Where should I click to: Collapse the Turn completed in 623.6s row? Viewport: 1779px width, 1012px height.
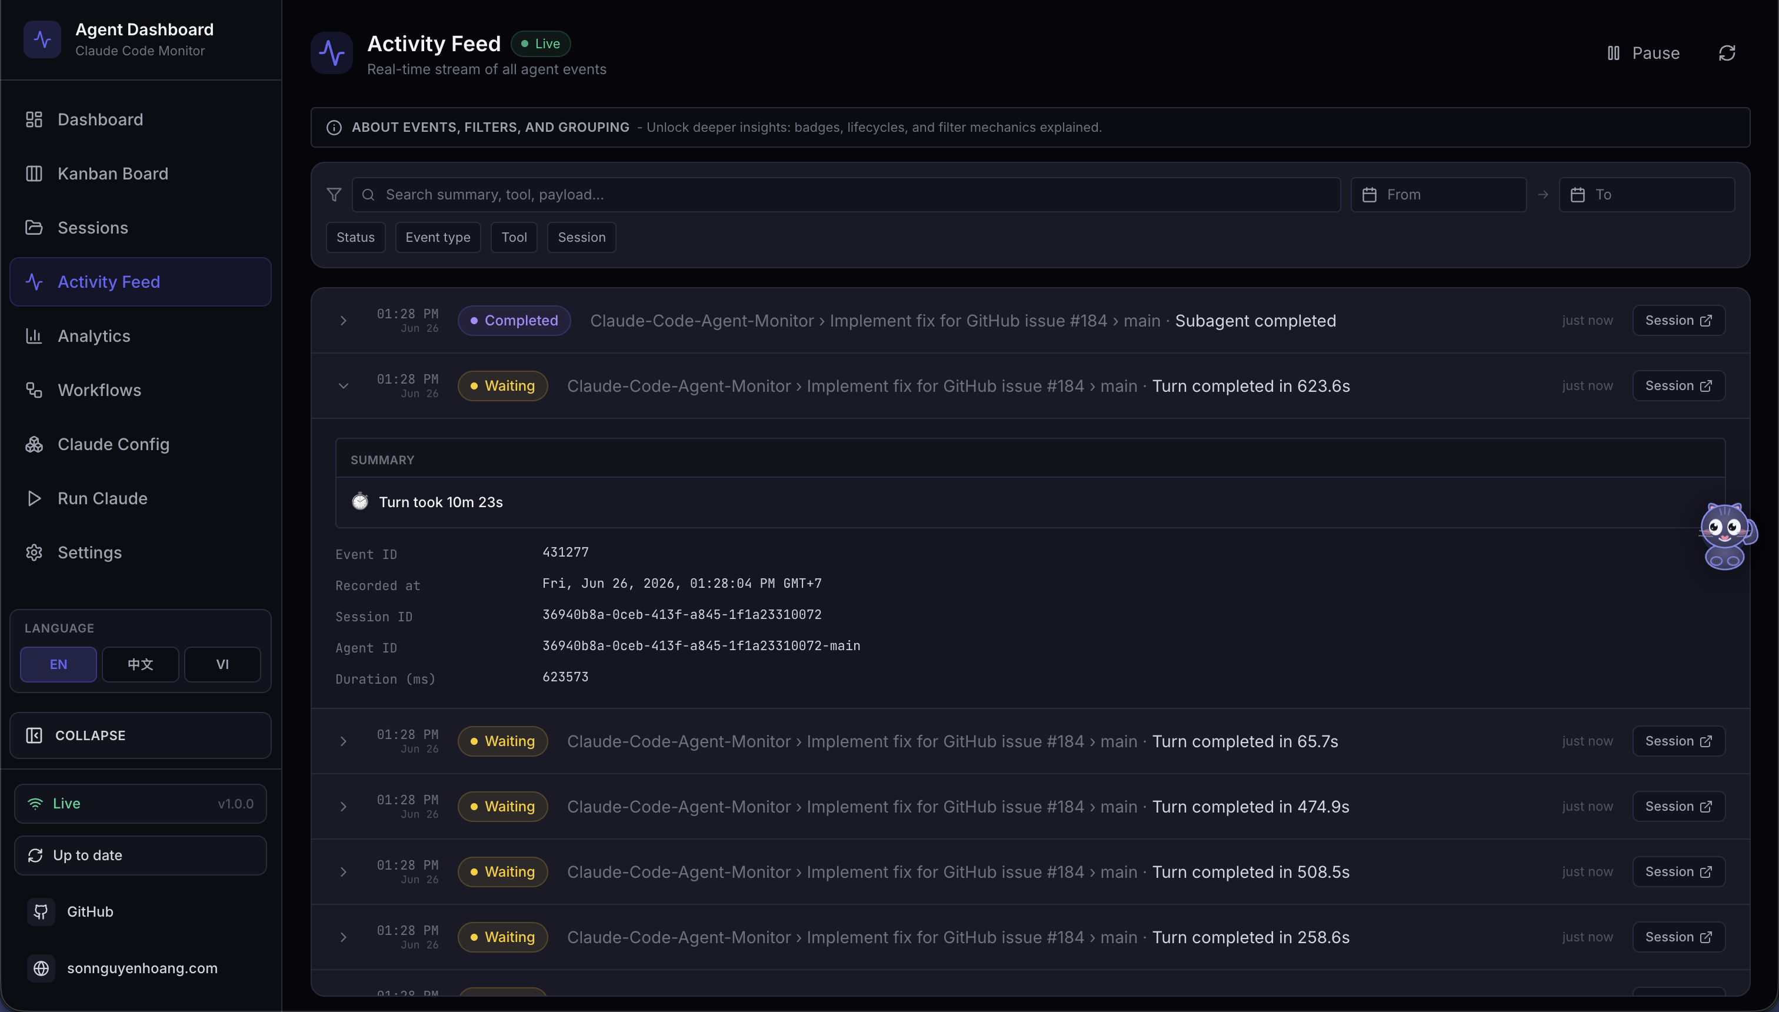[x=344, y=386]
